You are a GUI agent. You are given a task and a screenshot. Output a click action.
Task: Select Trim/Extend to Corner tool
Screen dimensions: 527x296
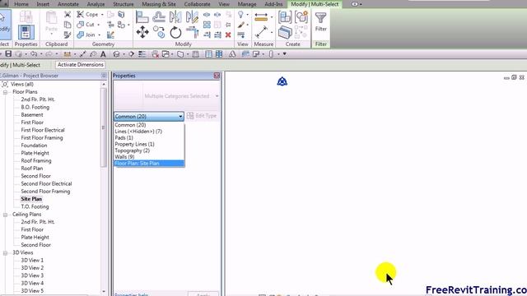pos(192,33)
